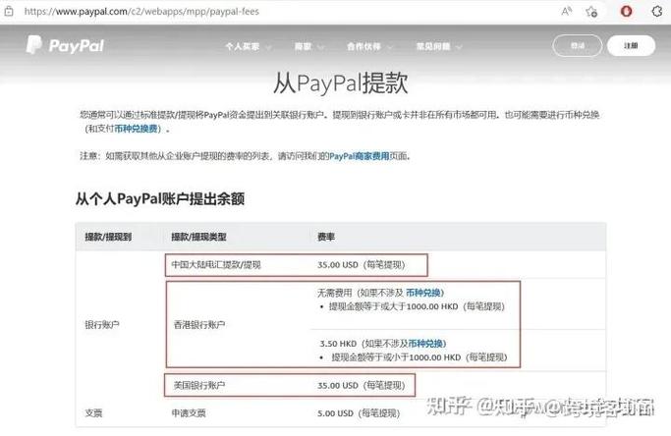The height and width of the screenshot is (436, 671).
Task: Open the 商家 navigation menu
Action: coord(303,46)
